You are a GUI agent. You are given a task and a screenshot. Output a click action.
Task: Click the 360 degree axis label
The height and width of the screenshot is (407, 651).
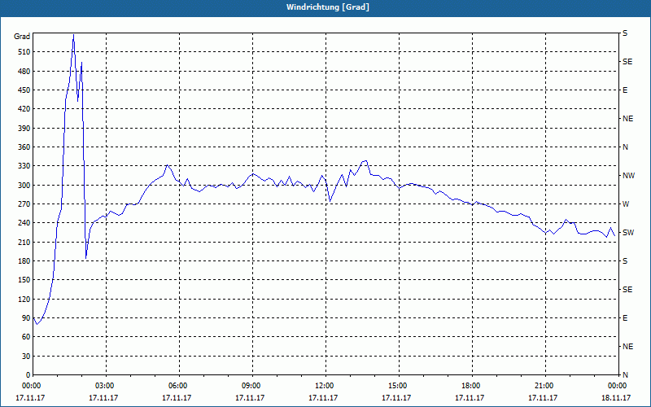click(24, 147)
